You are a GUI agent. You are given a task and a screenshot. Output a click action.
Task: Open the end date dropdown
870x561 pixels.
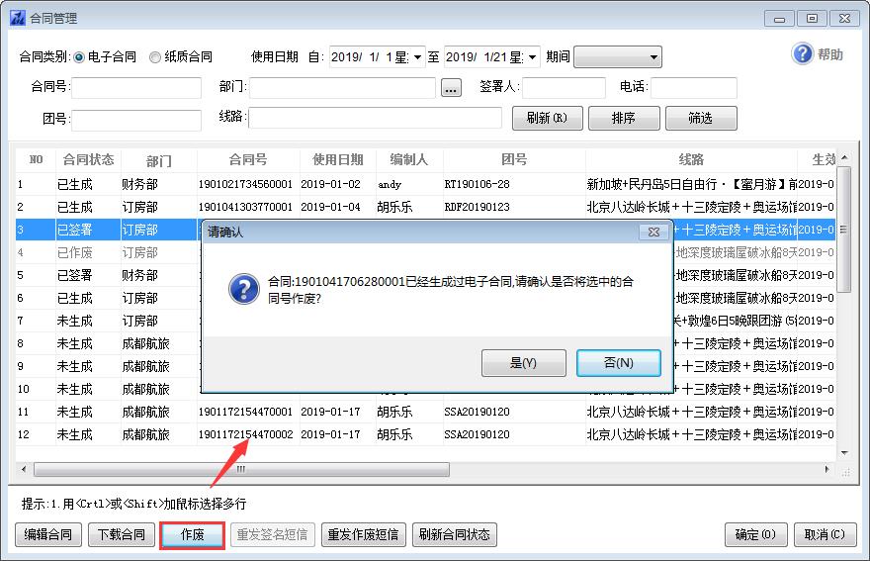(533, 57)
